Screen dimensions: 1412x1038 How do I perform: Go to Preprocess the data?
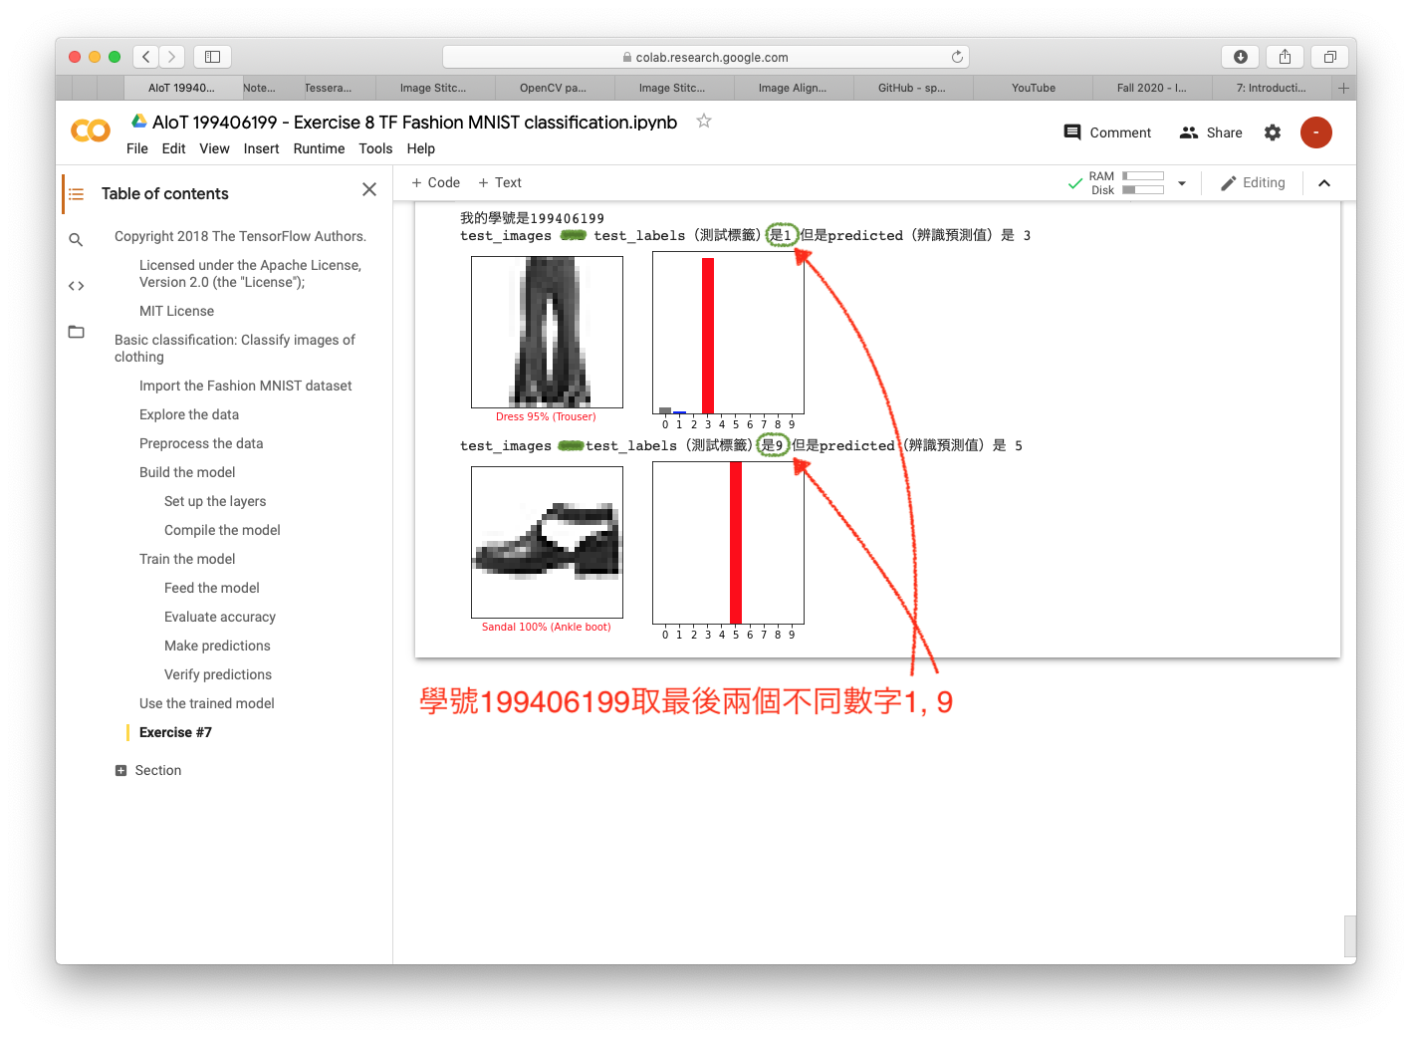click(201, 443)
